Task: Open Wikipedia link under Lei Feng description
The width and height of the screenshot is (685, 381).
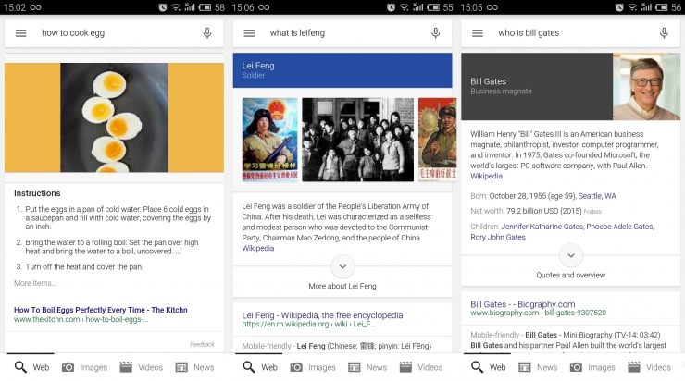Action: click(258, 249)
